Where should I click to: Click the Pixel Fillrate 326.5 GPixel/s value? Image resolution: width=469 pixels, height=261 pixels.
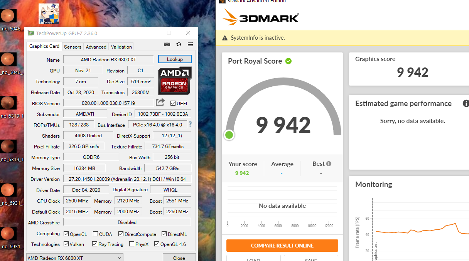(x=84, y=146)
